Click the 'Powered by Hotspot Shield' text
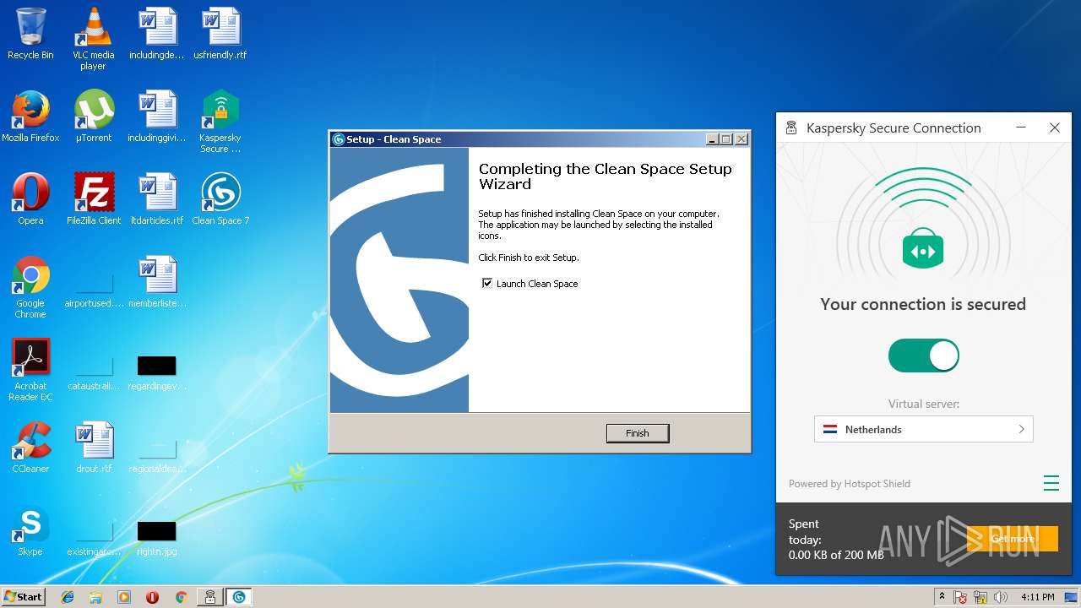Image resolution: width=1081 pixels, height=608 pixels. [x=850, y=484]
